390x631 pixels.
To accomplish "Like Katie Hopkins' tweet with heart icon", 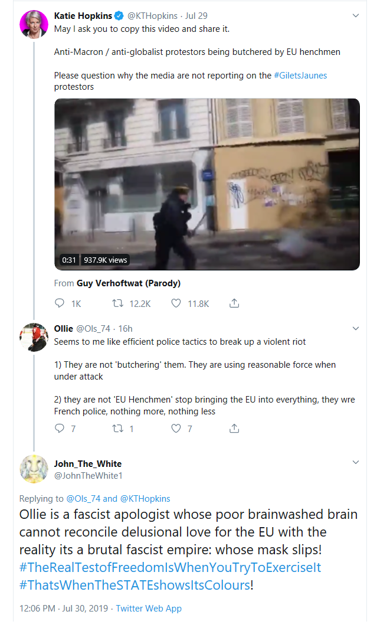I will pos(176,303).
